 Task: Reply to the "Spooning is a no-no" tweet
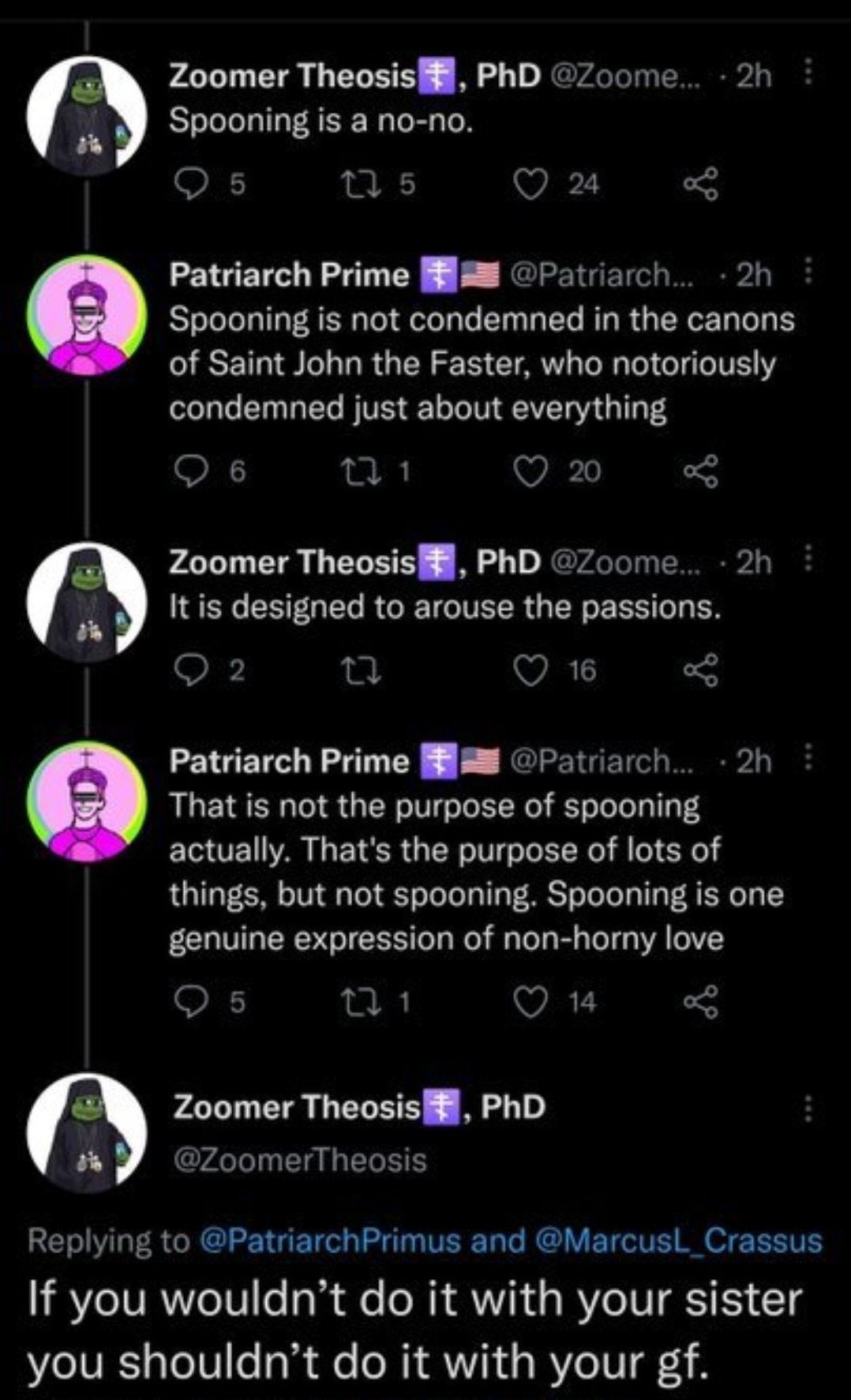click(189, 184)
